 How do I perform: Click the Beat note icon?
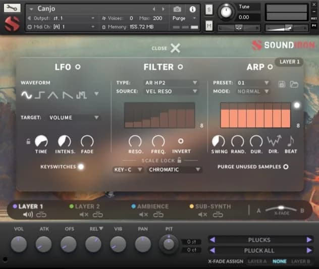pos(291,141)
